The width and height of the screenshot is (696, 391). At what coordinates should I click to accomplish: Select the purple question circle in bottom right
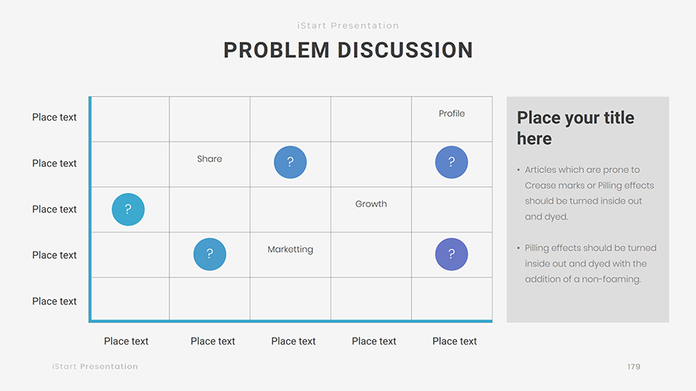[452, 254]
